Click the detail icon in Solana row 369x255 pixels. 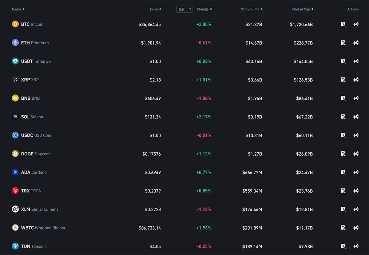pos(343,117)
